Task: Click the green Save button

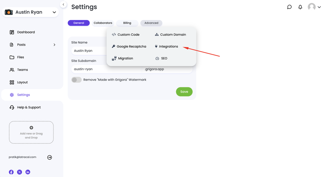Action: [184, 92]
